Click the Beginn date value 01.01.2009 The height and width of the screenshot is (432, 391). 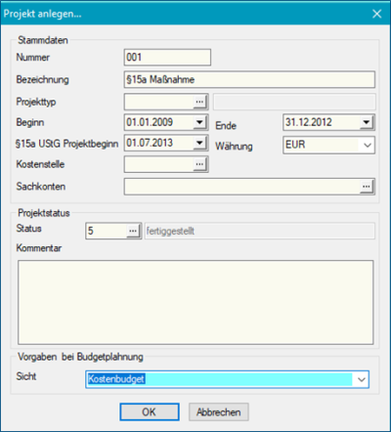(x=150, y=122)
